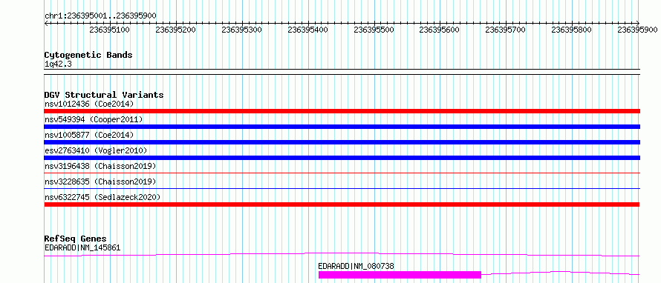Click the nsv3228635 (Chaisson2019) thin blue line
The image size is (661, 283).
coord(342,188)
